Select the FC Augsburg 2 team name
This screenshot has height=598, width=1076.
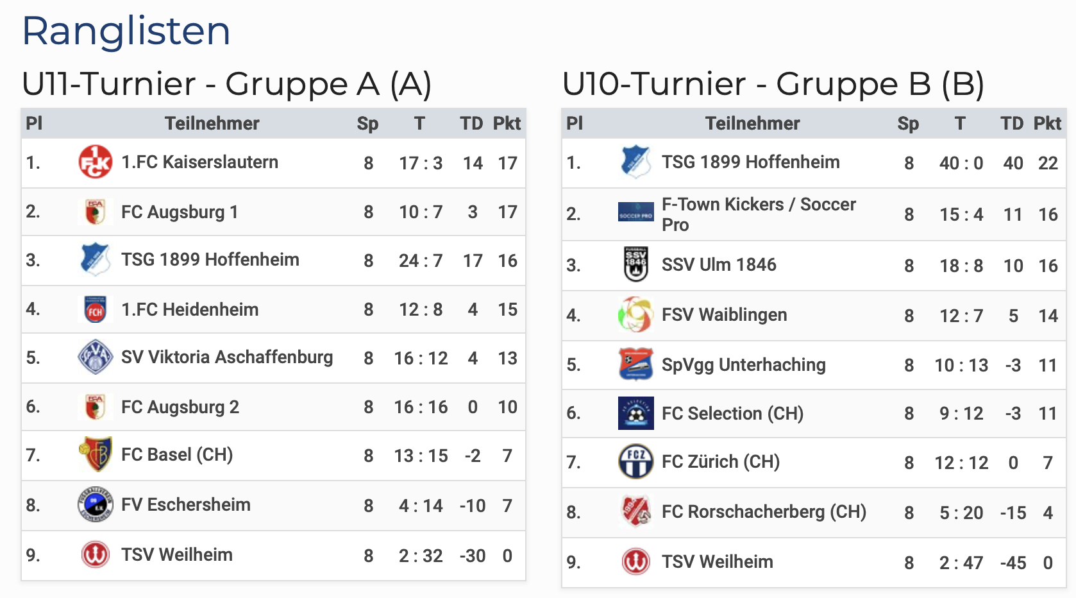[180, 407]
